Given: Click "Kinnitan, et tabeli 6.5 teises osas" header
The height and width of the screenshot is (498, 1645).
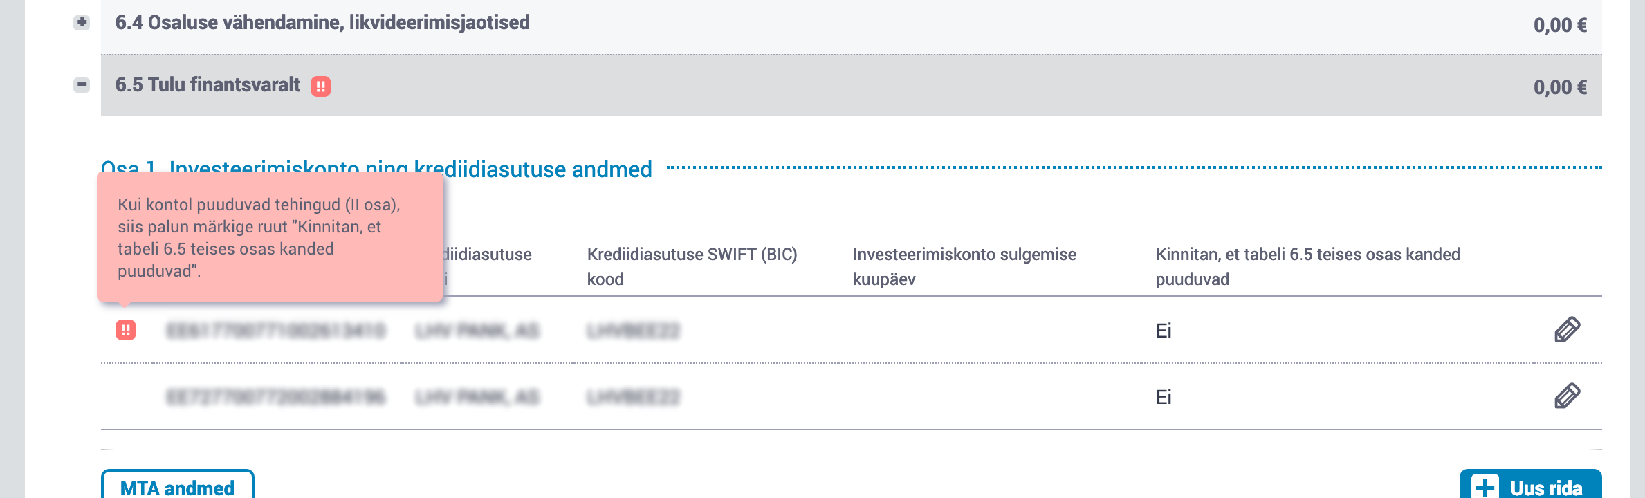Looking at the screenshot, I should (x=1307, y=266).
